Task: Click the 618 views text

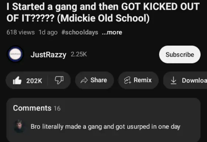Action: (21, 32)
